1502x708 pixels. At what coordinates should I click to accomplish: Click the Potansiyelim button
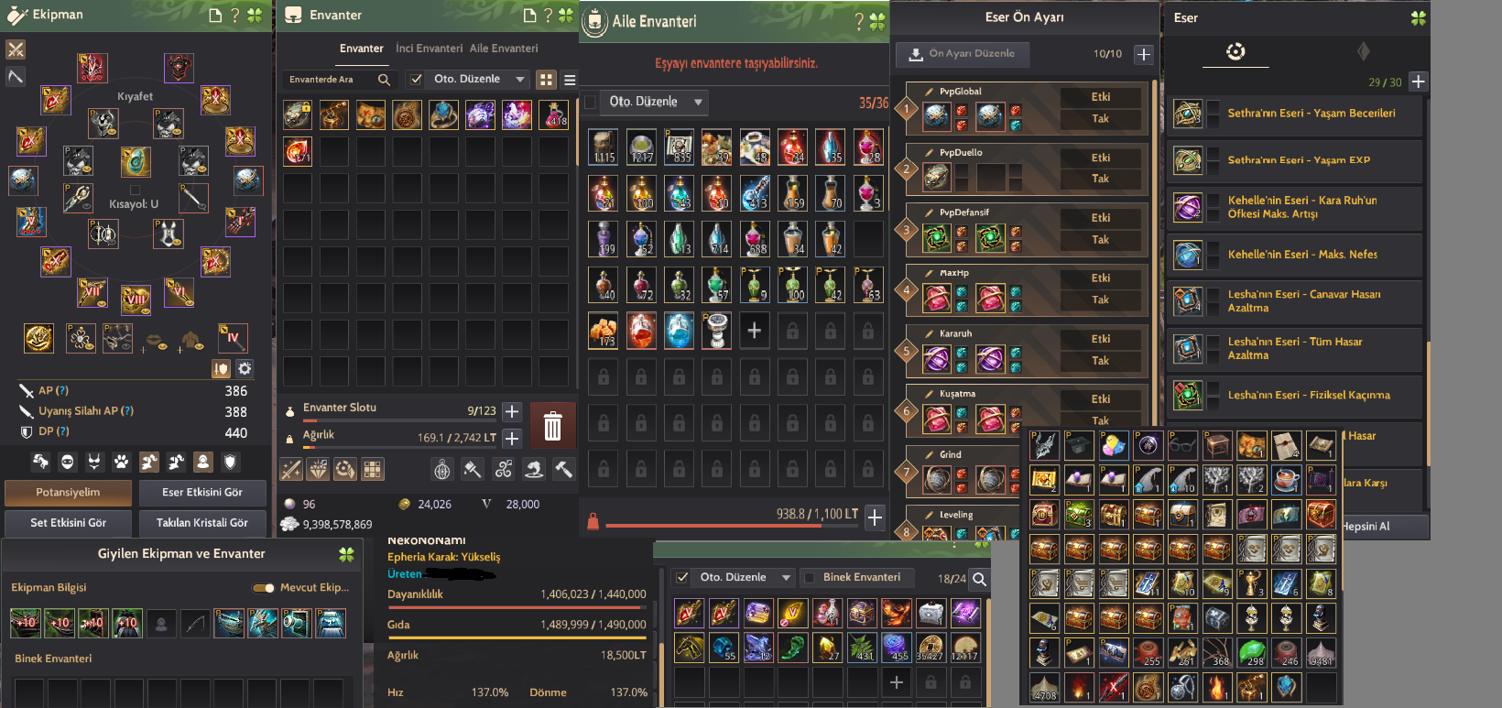[68, 493]
